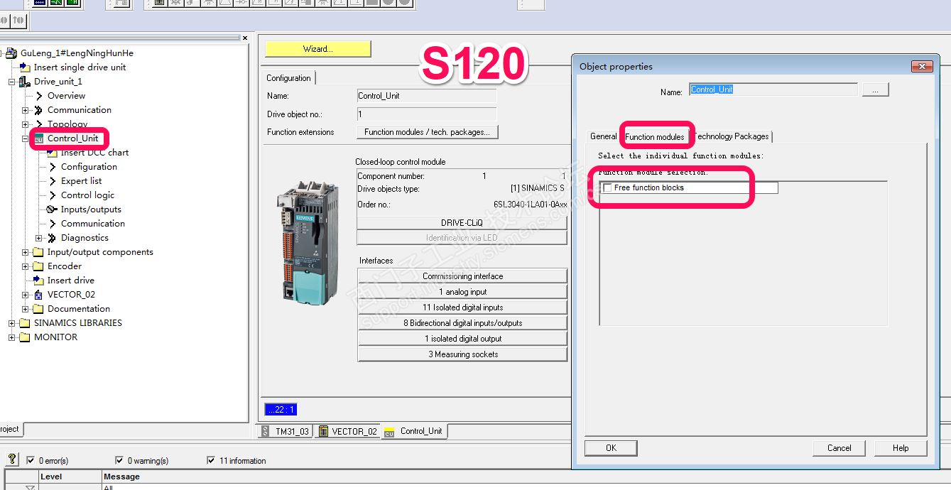Click the Documentation folder icon
951x490 pixels.
[x=39, y=309]
